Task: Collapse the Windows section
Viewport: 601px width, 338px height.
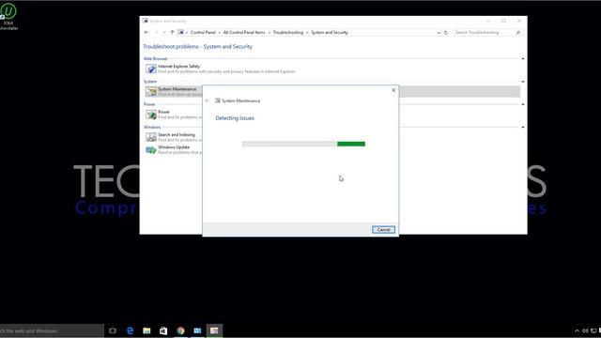Action: click(523, 127)
